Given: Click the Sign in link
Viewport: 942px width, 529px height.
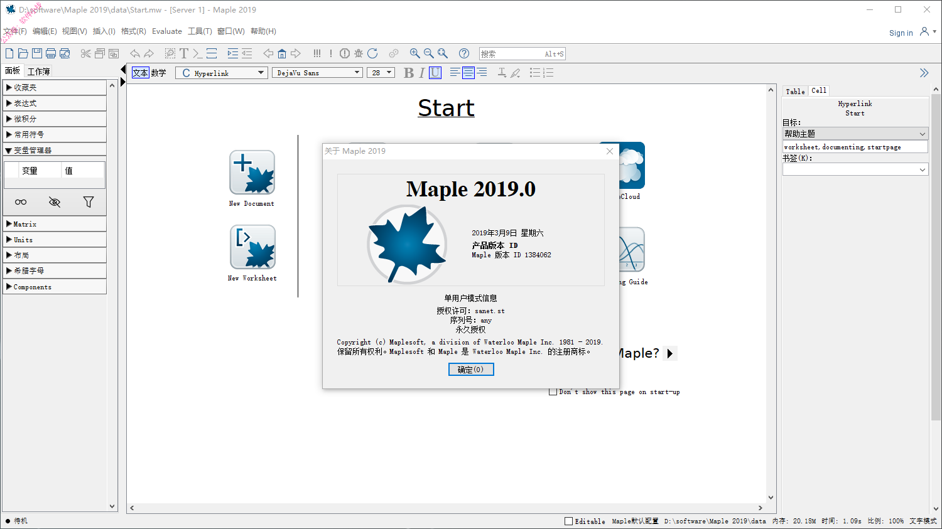Looking at the screenshot, I should [x=901, y=33].
